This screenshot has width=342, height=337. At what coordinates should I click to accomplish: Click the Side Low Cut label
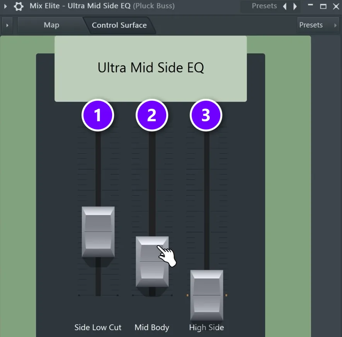click(x=98, y=327)
